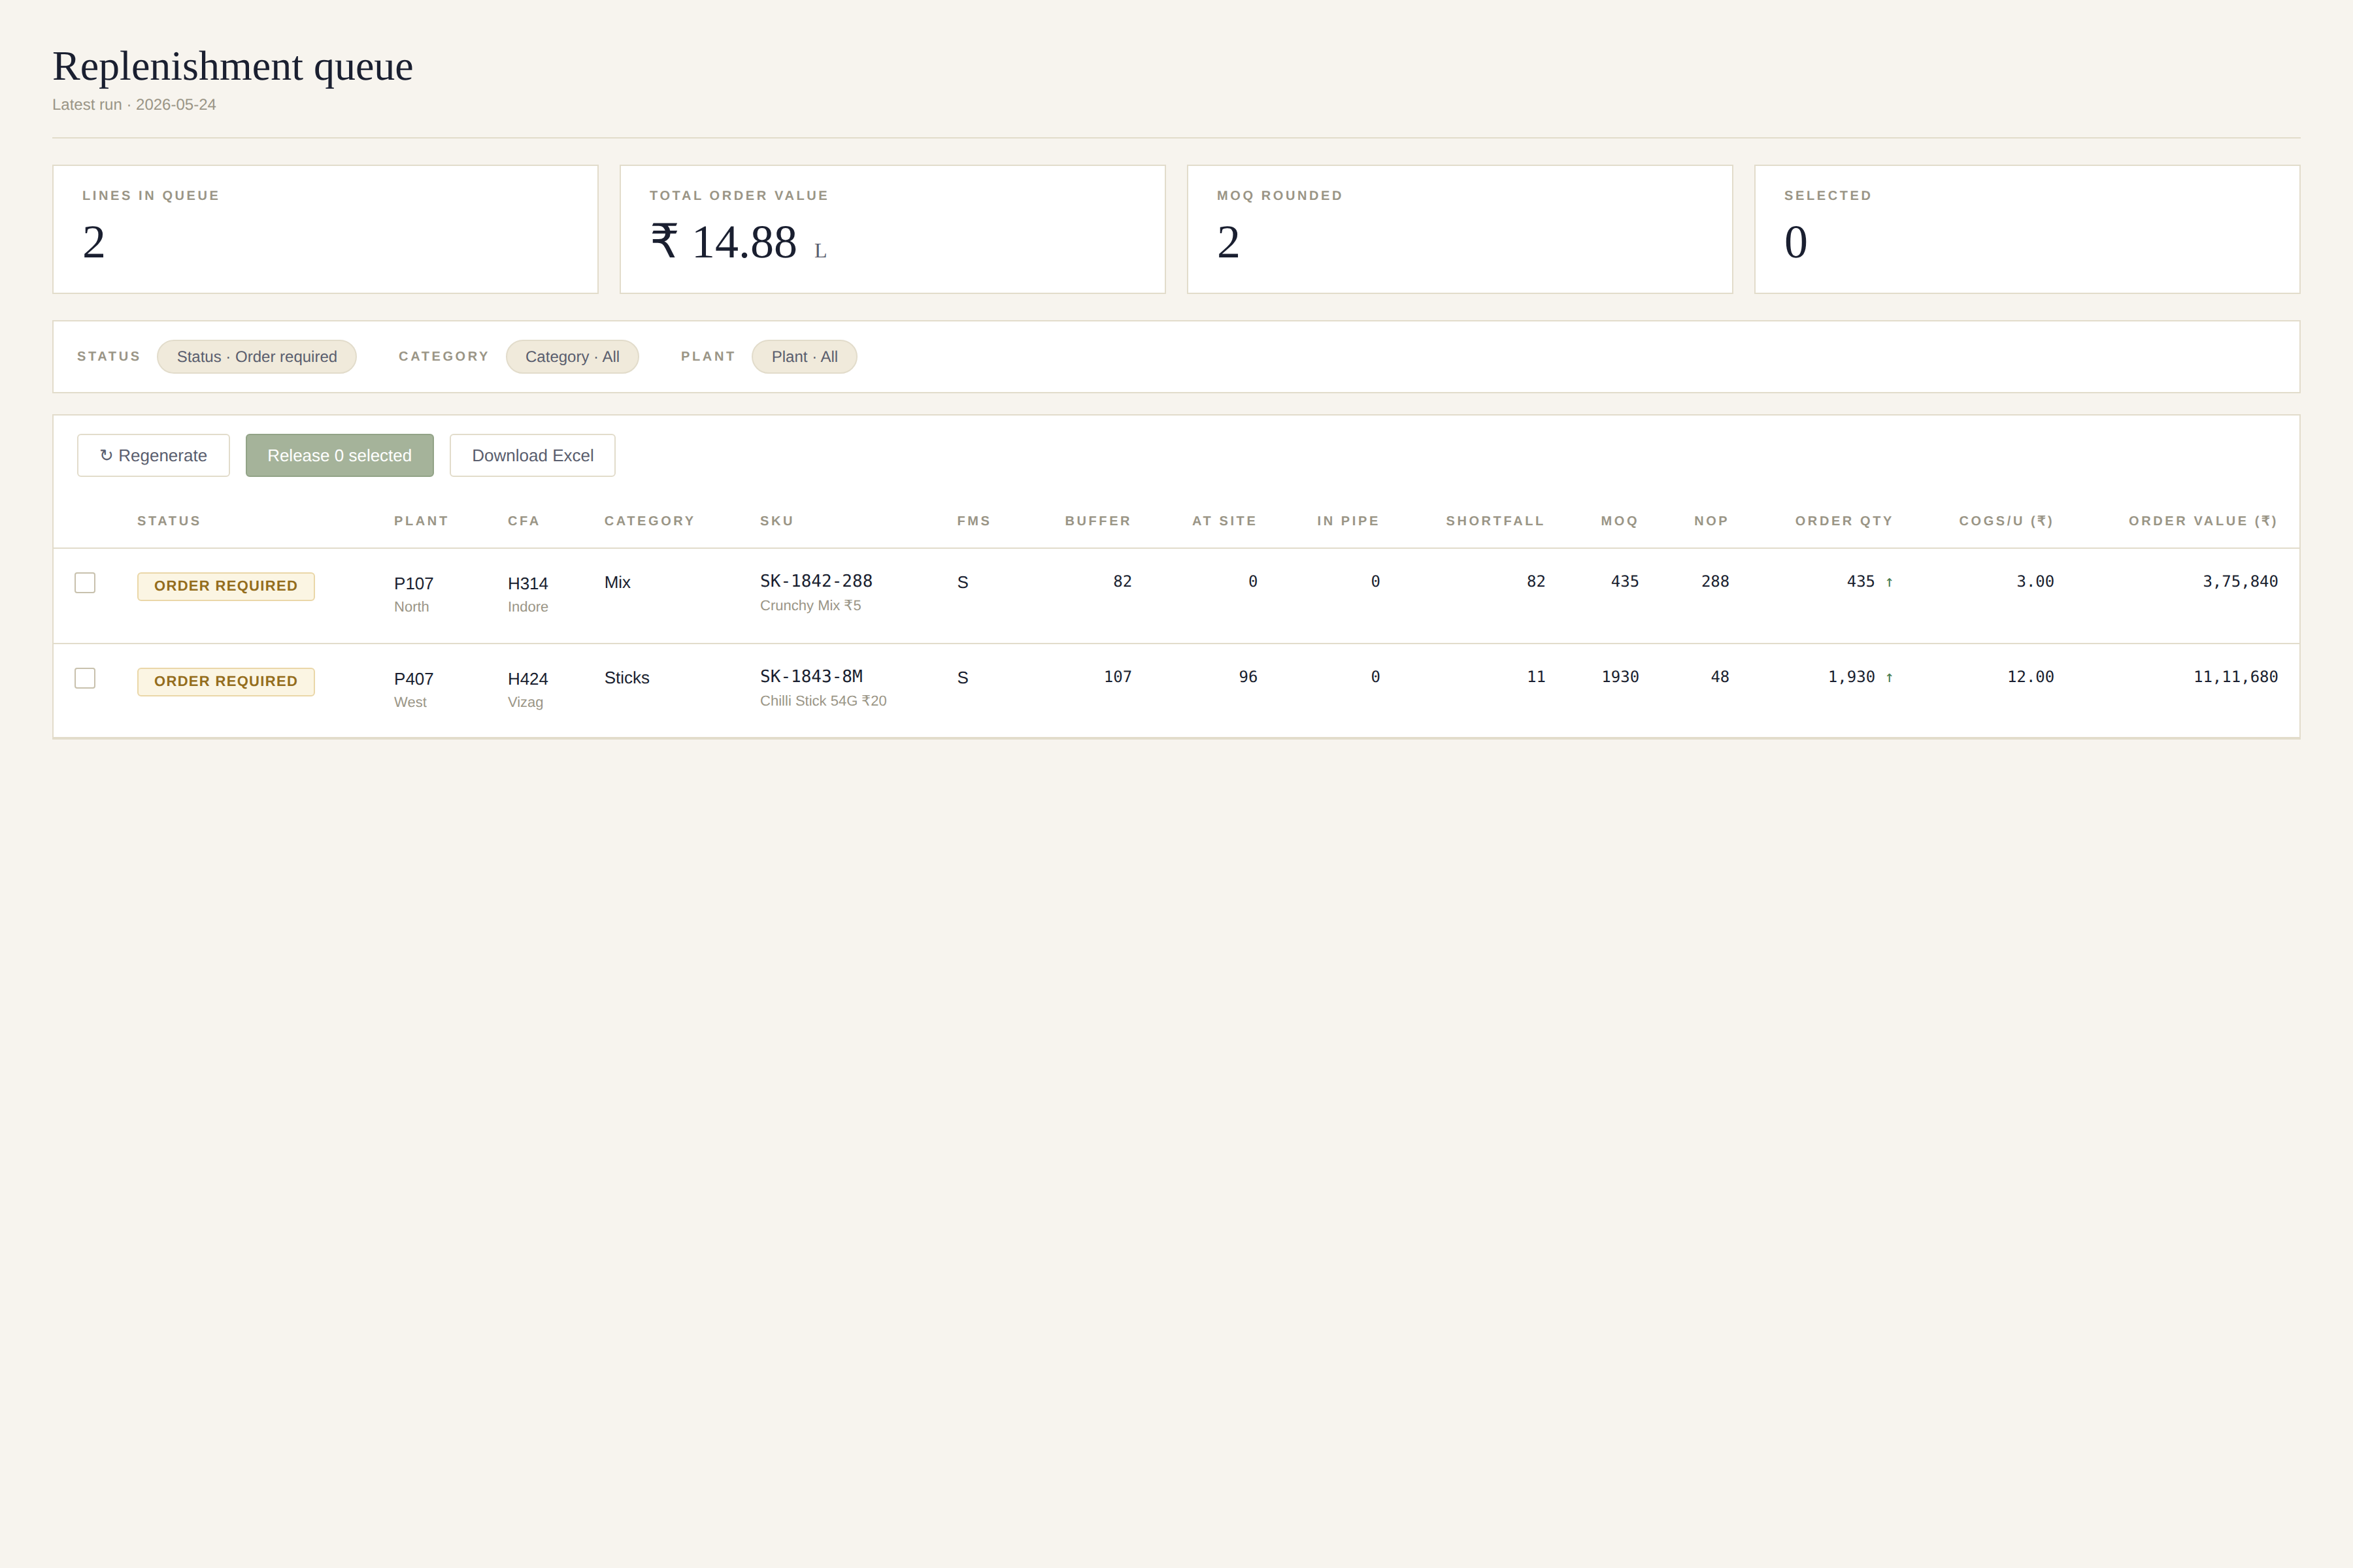Screen dimensions: 2353x1568
Task: Click the MOQ Rounded card
Action: (1460, 229)
